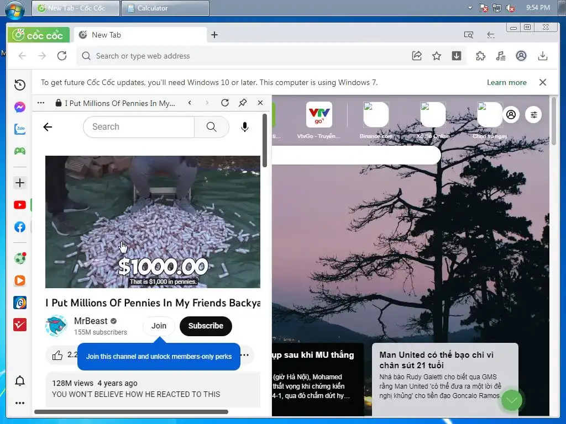Open YouTube sidebar icon
Screen dimensions: 566x424
[x=20, y=205]
